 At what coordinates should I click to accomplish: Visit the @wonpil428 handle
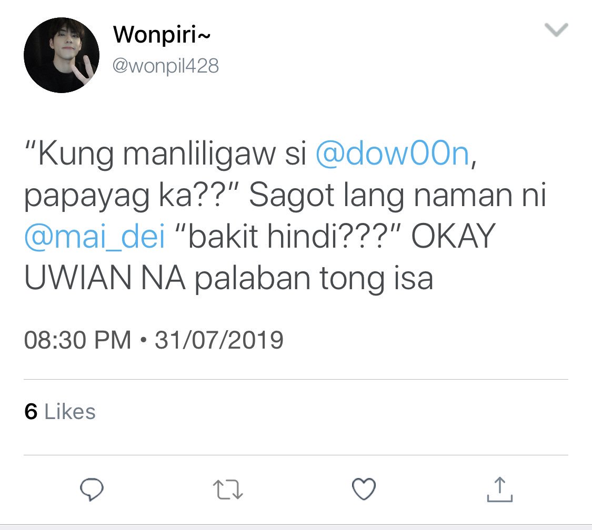click(x=165, y=66)
